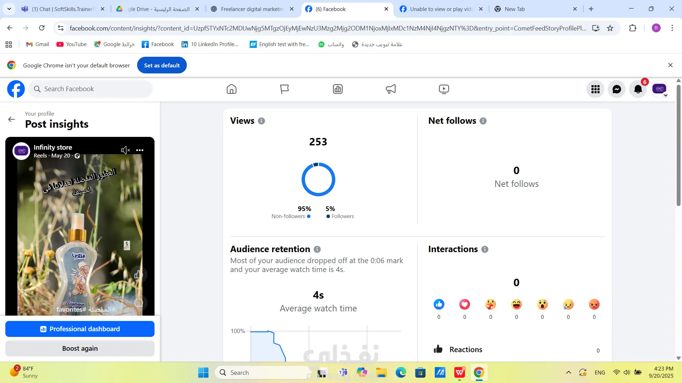Open Ad Center megaphone icon
The height and width of the screenshot is (383, 682).
(390, 89)
